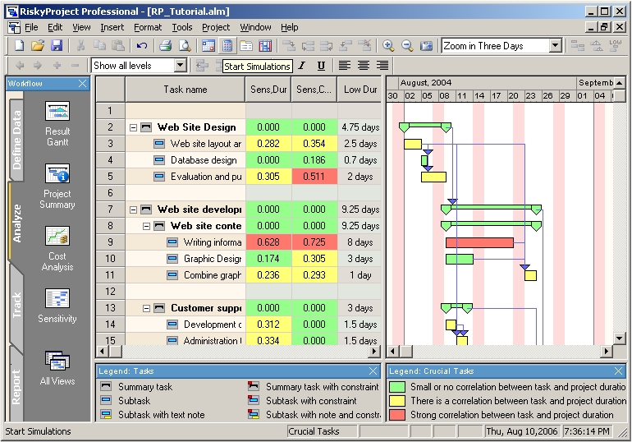The height and width of the screenshot is (442, 632).
Task: Align text left
Action: click(345, 66)
